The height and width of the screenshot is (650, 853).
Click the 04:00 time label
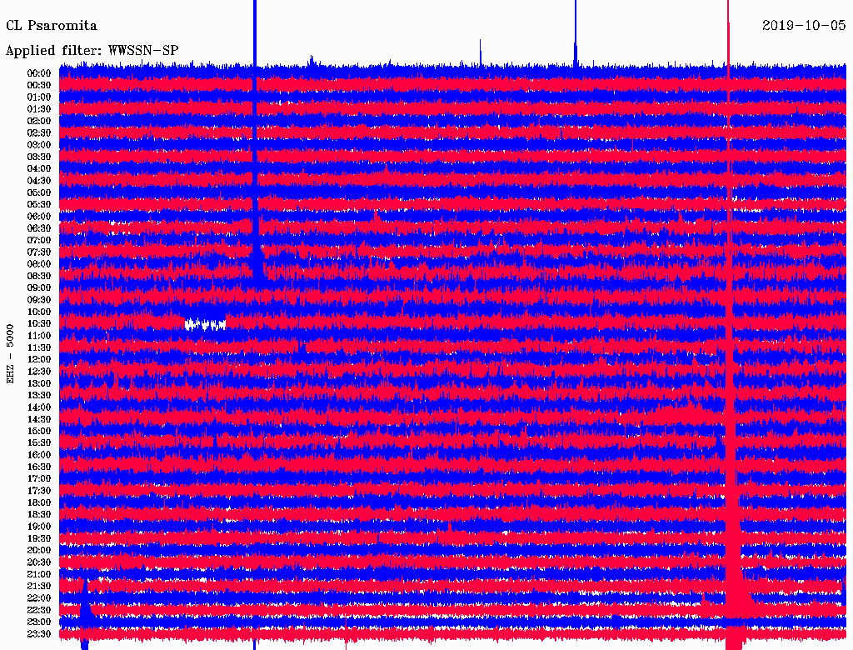(x=39, y=169)
